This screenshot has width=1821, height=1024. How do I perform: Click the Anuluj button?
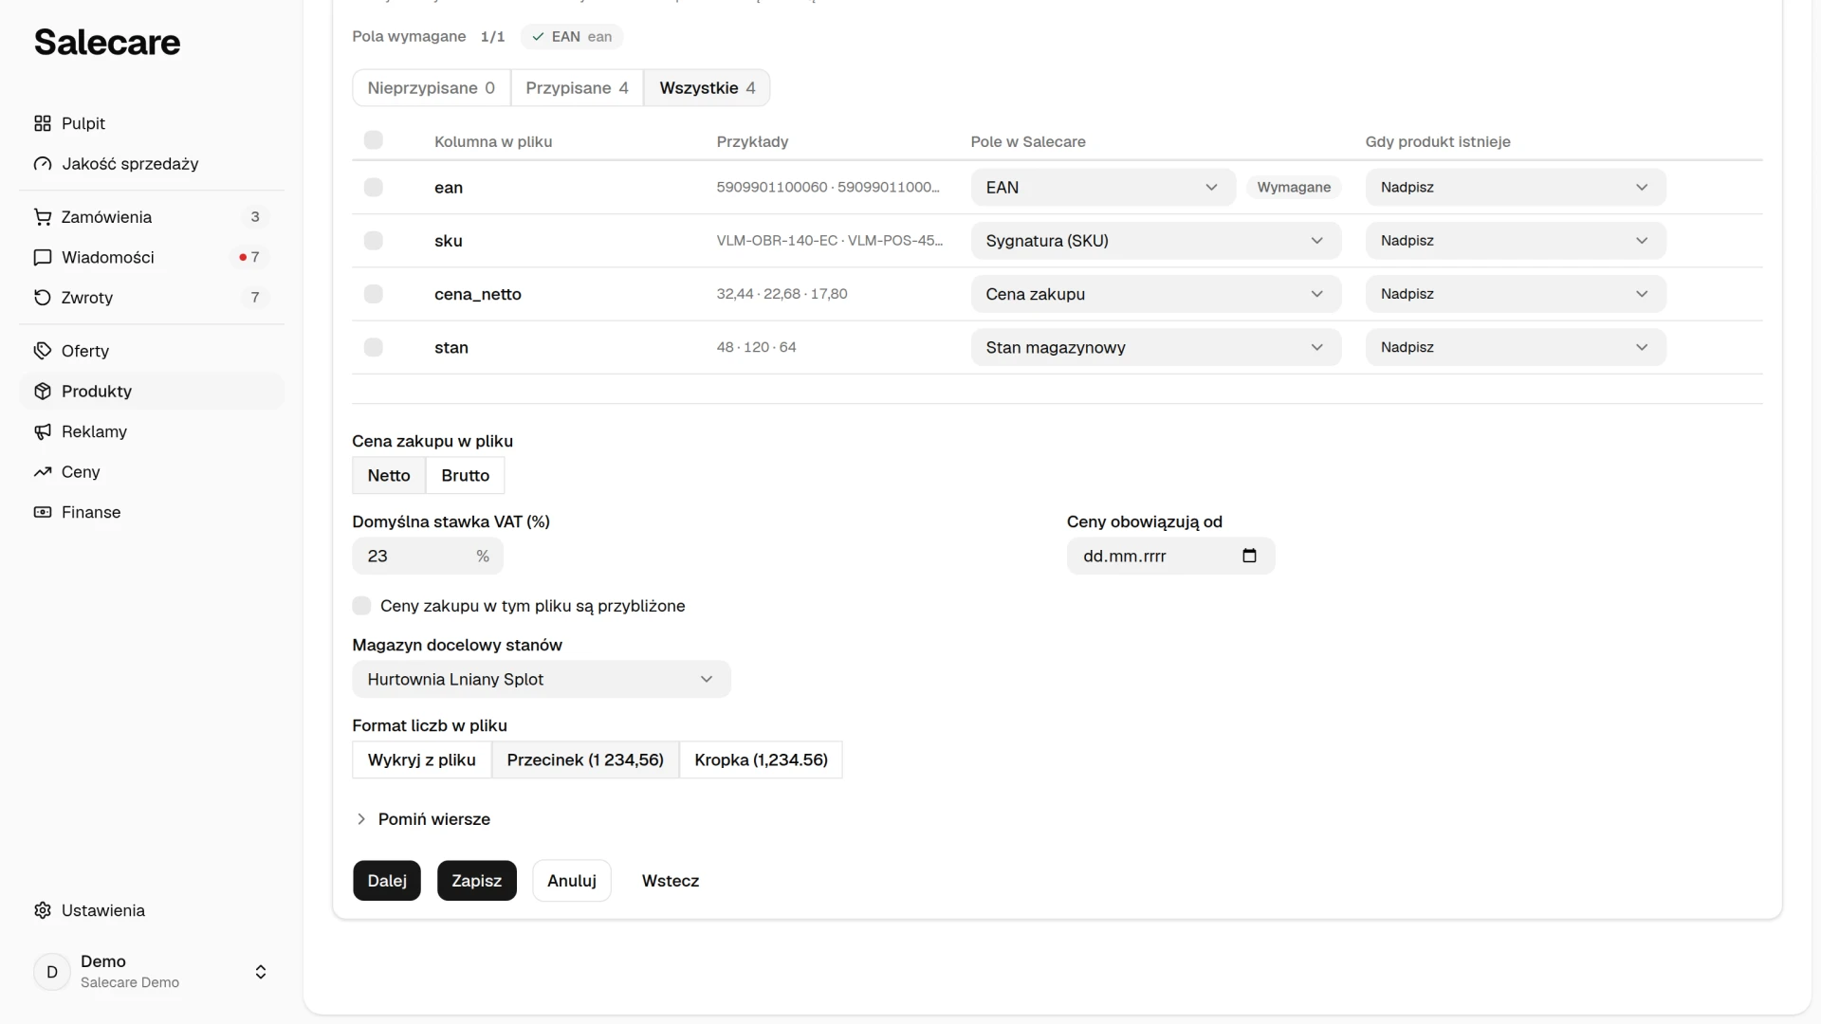tap(572, 881)
